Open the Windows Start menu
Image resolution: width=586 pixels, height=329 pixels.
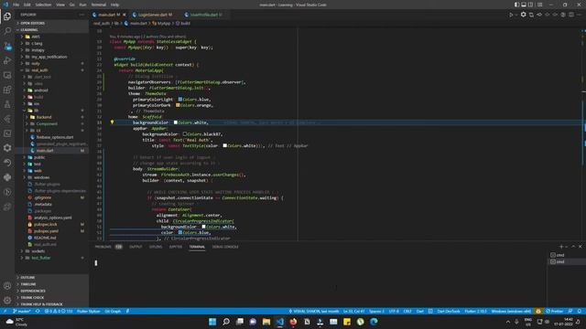point(212,322)
